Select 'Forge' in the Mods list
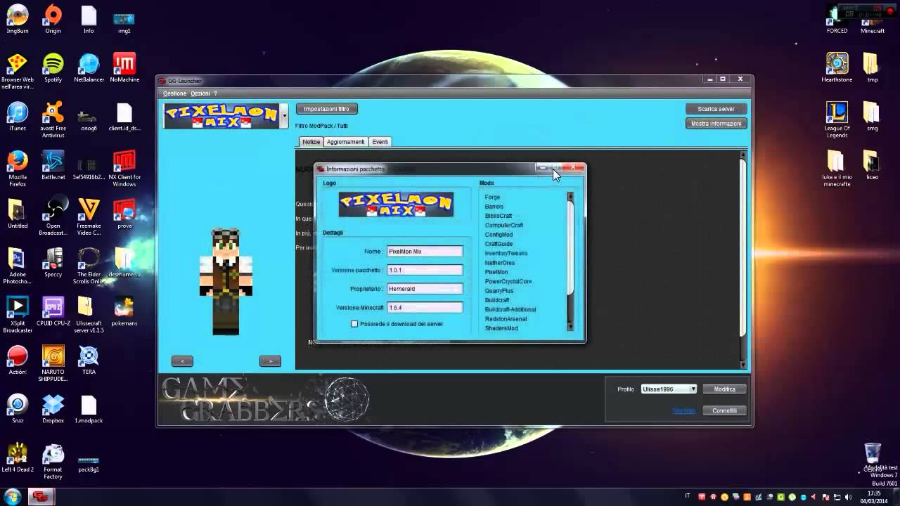 pos(492,197)
